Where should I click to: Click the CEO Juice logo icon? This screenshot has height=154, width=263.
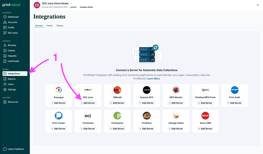point(88,90)
